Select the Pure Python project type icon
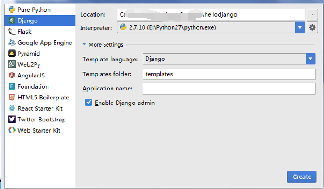324x189 pixels. pyautogui.click(x=12, y=9)
